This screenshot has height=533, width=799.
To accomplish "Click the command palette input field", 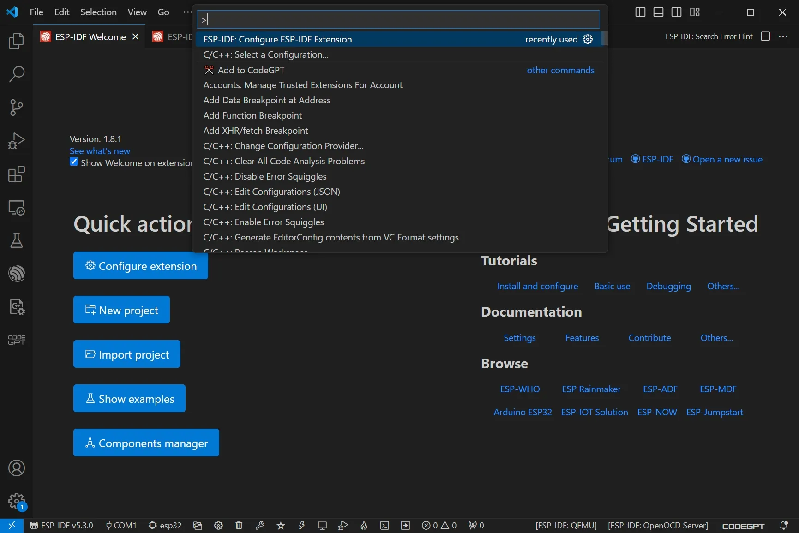I will (x=398, y=20).
